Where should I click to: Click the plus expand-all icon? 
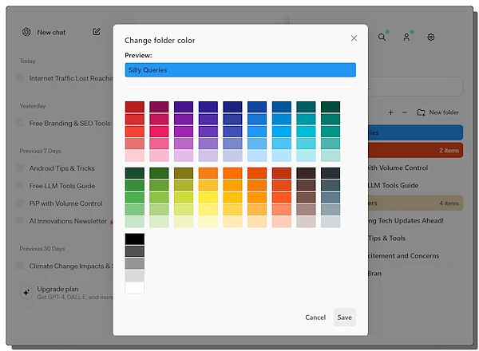tap(390, 112)
